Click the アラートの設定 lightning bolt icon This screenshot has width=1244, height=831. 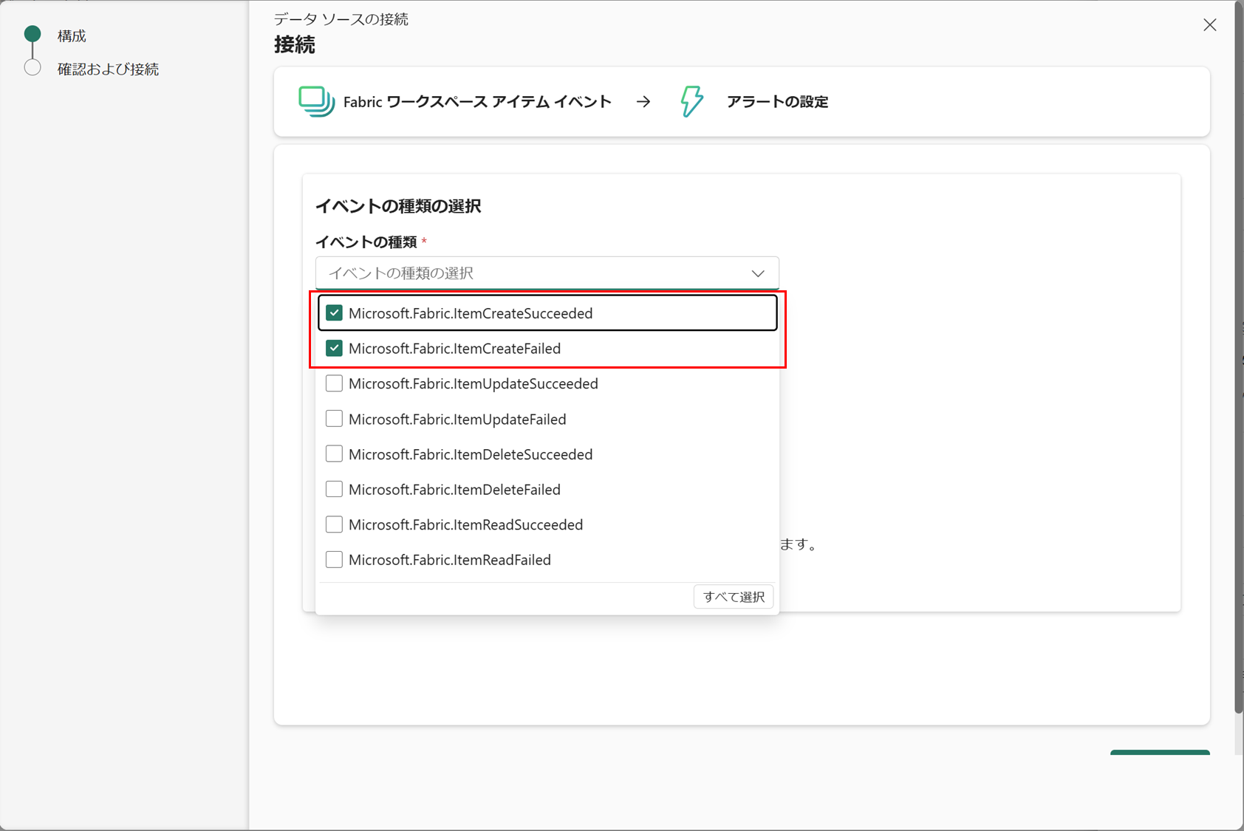pos(692,101)
